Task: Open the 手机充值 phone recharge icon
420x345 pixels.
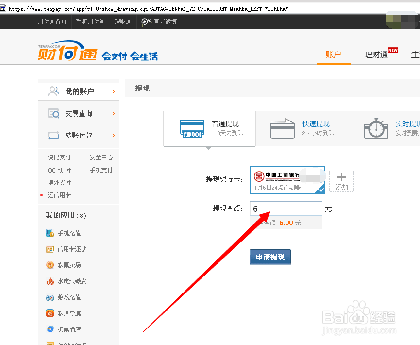Action: (x=50, y=233)
